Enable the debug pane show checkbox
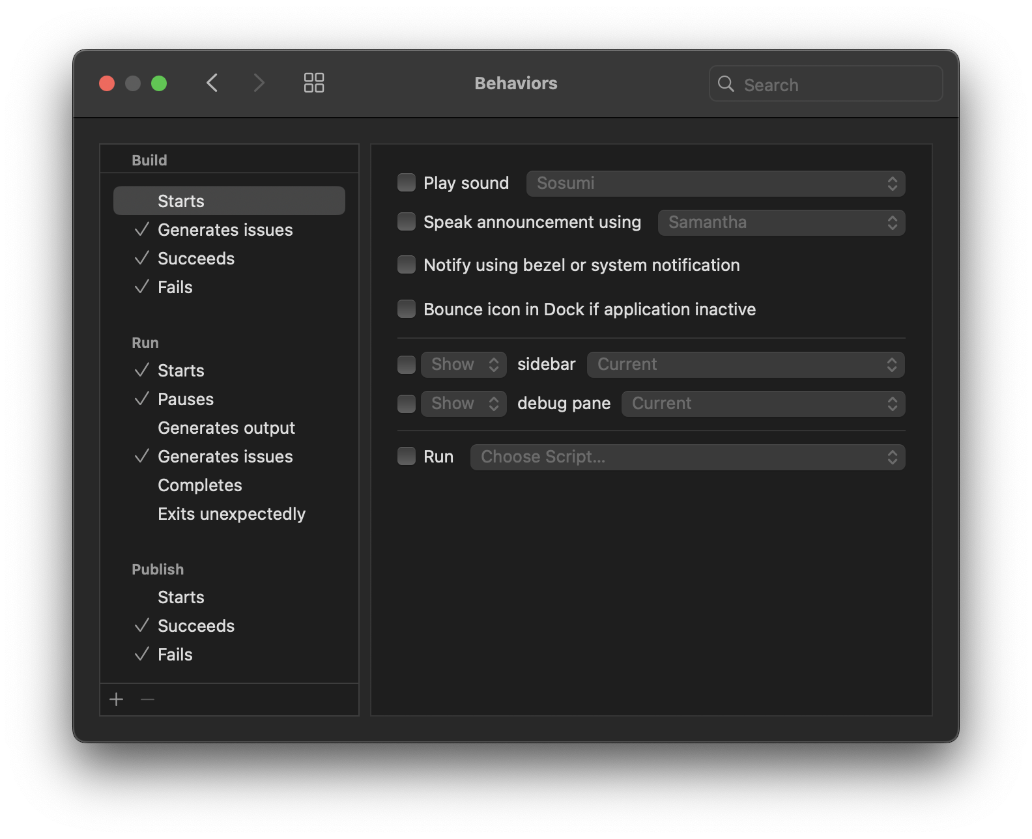 point(407,403)
